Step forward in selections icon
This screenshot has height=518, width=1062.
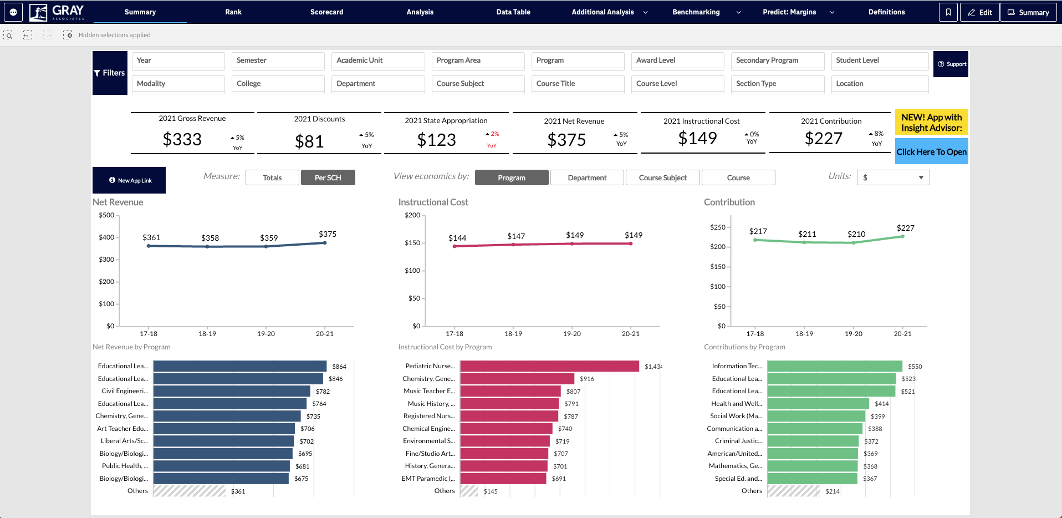coord(48,35)
